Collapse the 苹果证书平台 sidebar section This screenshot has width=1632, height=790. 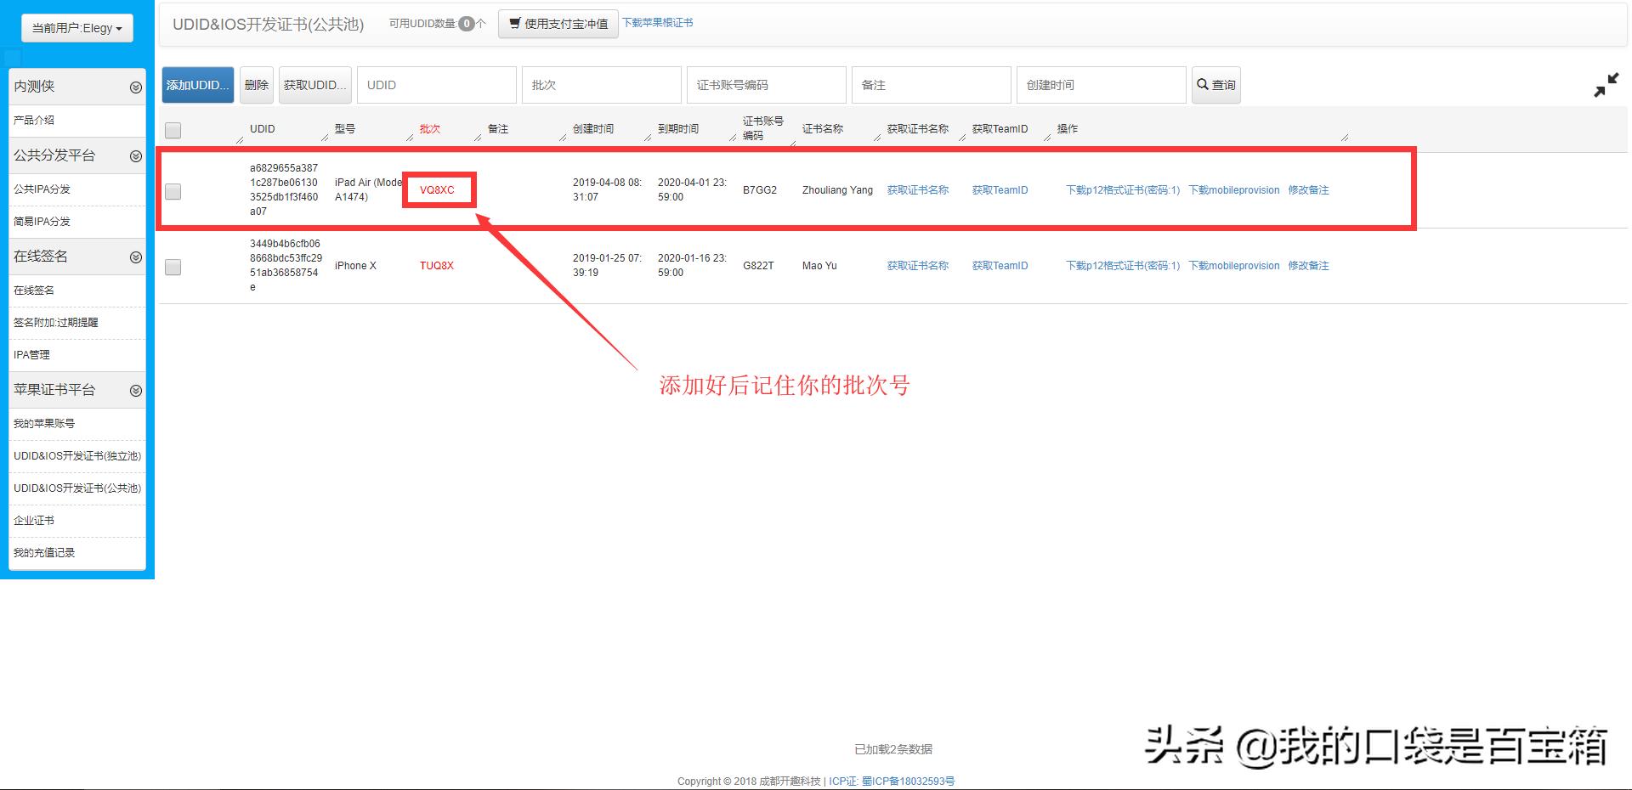coord(136,390)
